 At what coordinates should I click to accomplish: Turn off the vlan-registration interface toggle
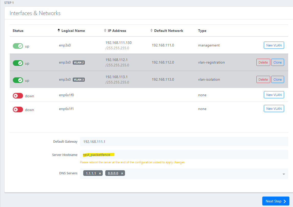click(18, 63)
